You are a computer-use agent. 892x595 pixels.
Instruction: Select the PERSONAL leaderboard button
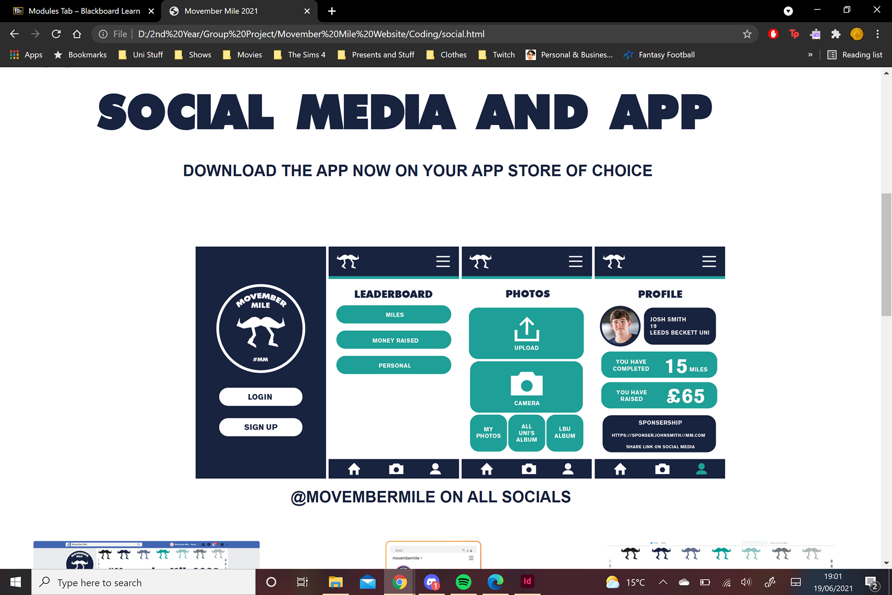(x=394, y=365)
